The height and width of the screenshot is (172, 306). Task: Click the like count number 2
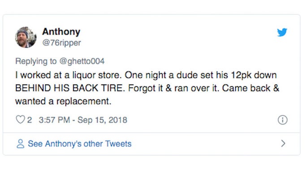pyautogui.click(x=30, y=120)
